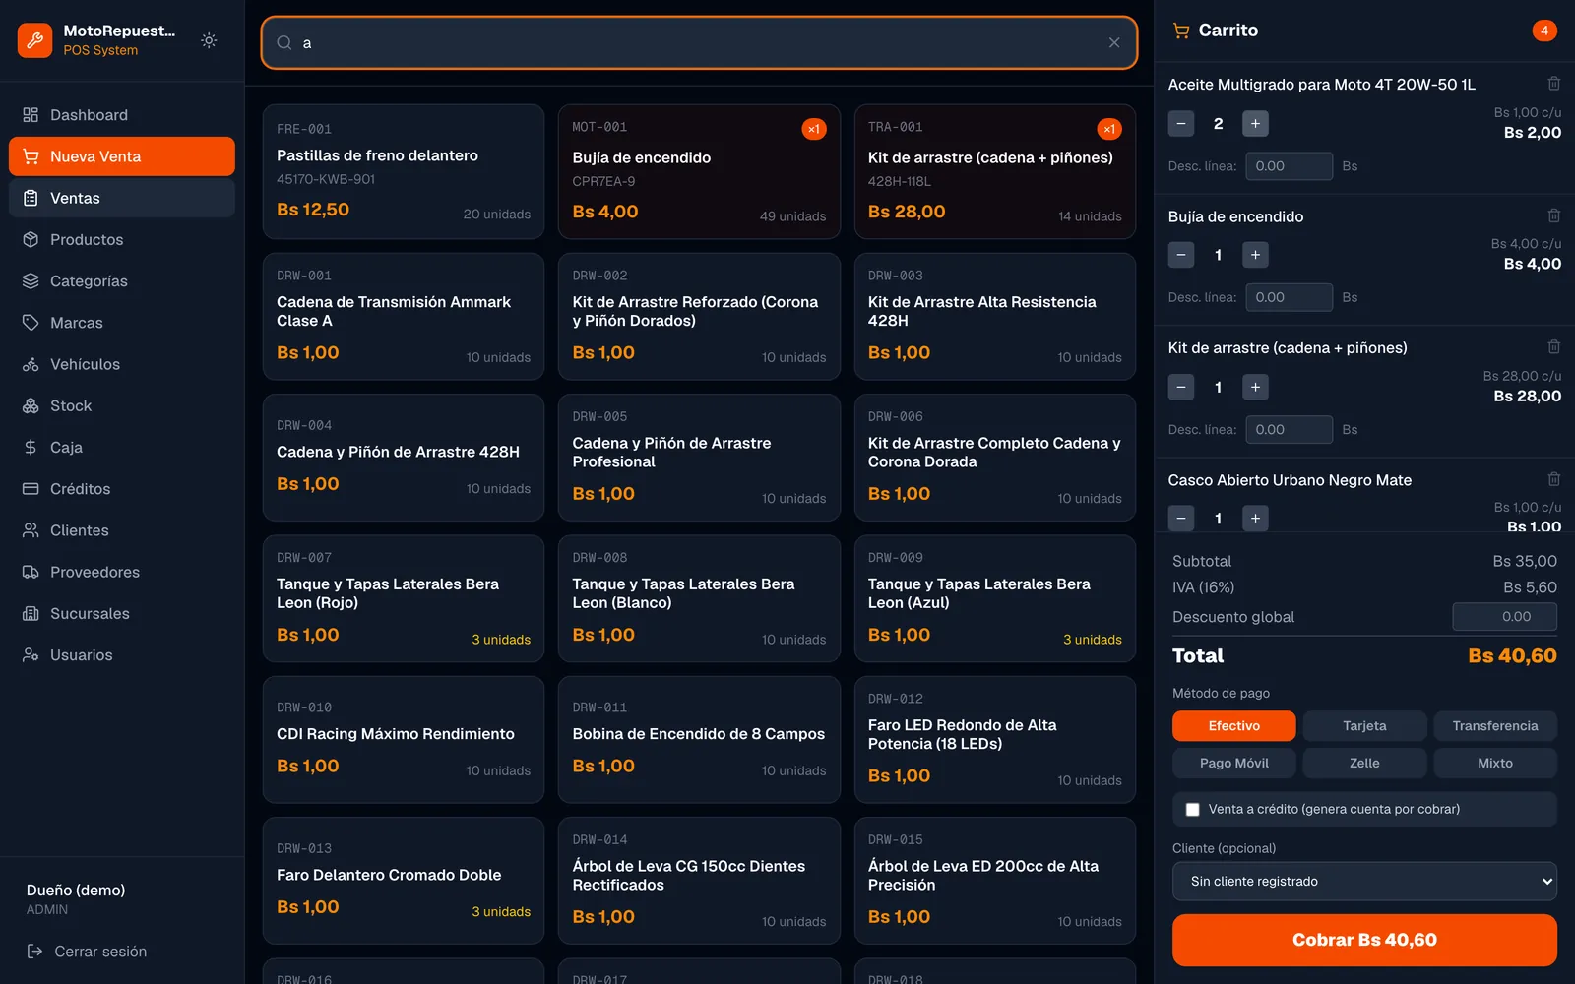Screen dimensions: 1575x984
Task: Choose Mixto payment method
Action: coord(1495,763)
